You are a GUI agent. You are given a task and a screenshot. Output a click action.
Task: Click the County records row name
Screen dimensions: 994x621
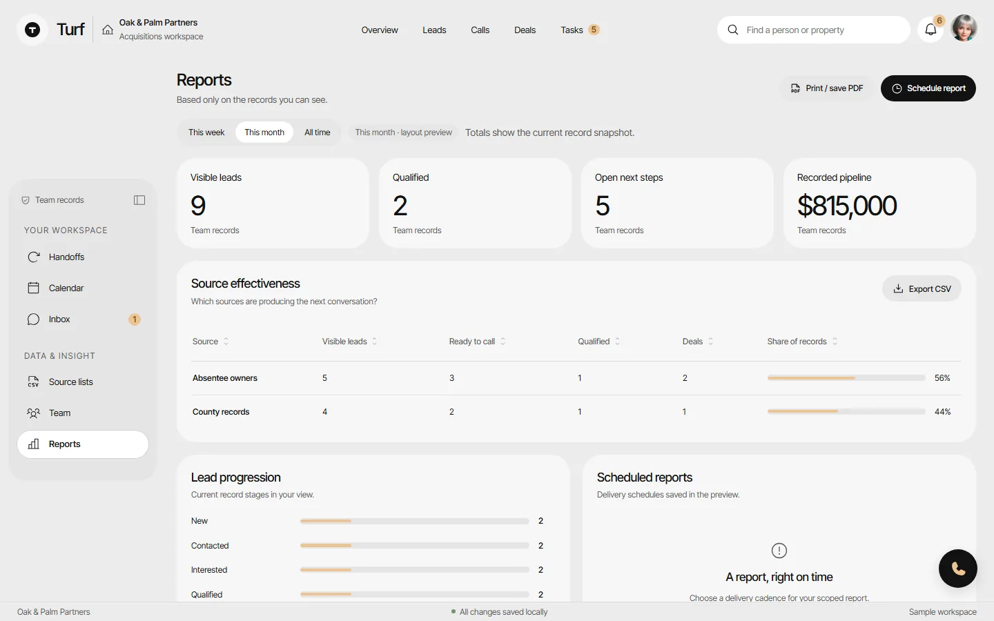221,412
